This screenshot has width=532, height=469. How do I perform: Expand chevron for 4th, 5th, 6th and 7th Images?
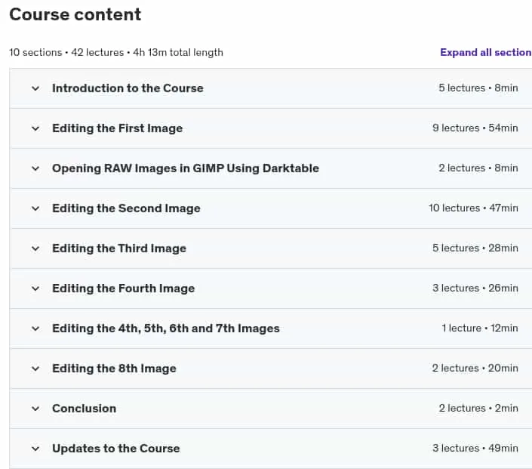coord(35,329)
